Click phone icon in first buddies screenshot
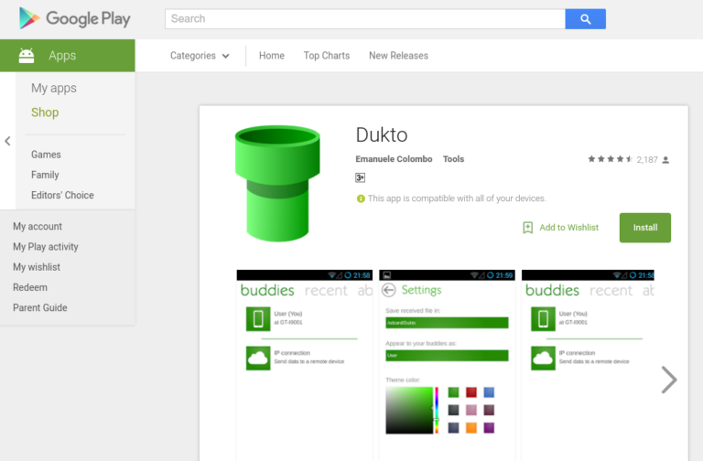703x461 pixels. (x=258, y=319)
